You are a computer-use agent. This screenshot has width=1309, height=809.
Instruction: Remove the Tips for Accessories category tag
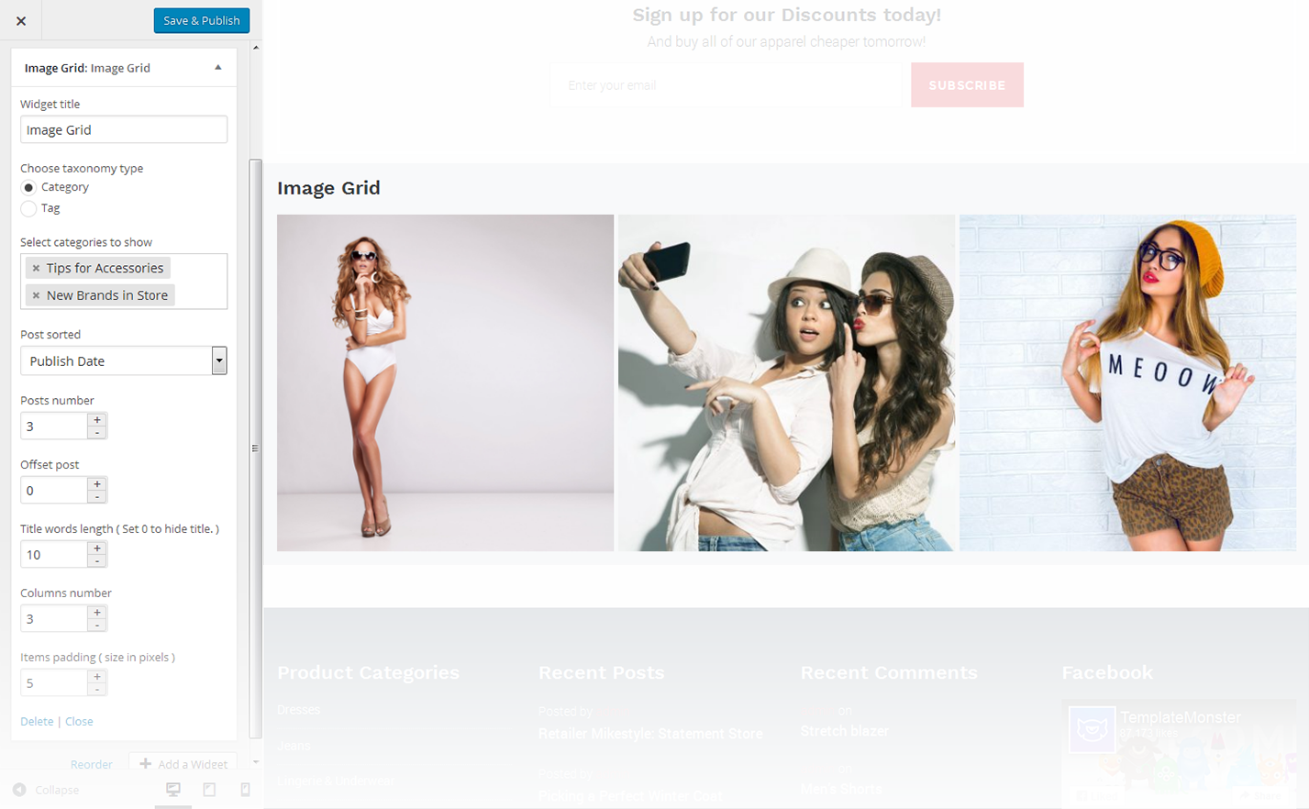pyautogui.click(x=36, y=269)
